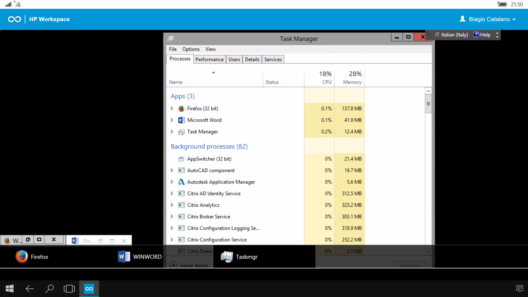This screenshot has height=297, width=528.
Task: Click the Task Manager title bar icon
Action: (170, 38)
